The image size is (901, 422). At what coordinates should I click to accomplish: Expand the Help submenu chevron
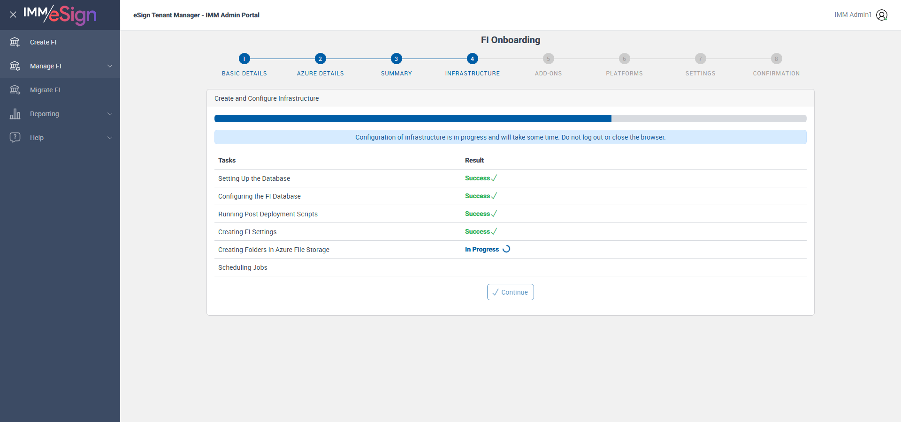pyautogui.click(x=110, y=138)
